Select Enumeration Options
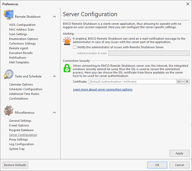 [x=23, y=39]
